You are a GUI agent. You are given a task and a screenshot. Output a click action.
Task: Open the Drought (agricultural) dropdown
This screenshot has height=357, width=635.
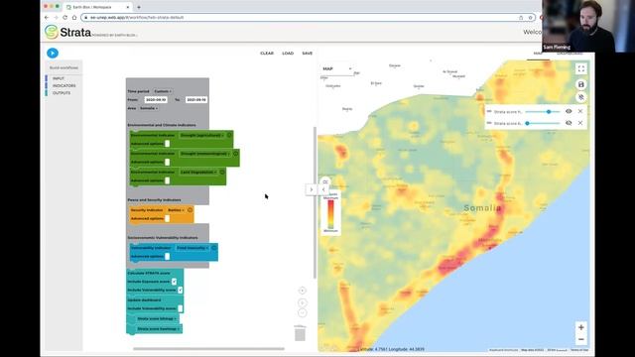(x=201, y=135)
